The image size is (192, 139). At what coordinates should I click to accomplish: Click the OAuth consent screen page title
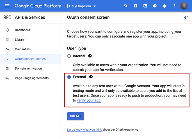[88, 17]
